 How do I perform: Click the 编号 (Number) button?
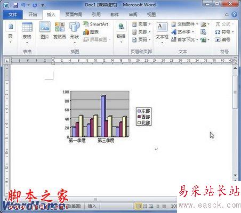223,39
